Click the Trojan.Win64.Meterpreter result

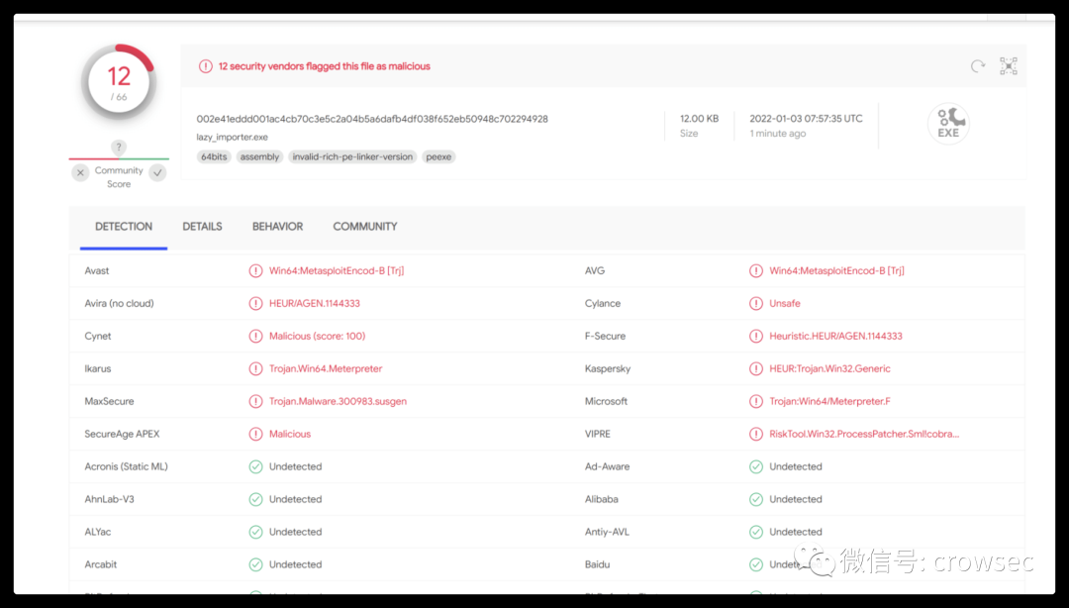tap(326, 368)
